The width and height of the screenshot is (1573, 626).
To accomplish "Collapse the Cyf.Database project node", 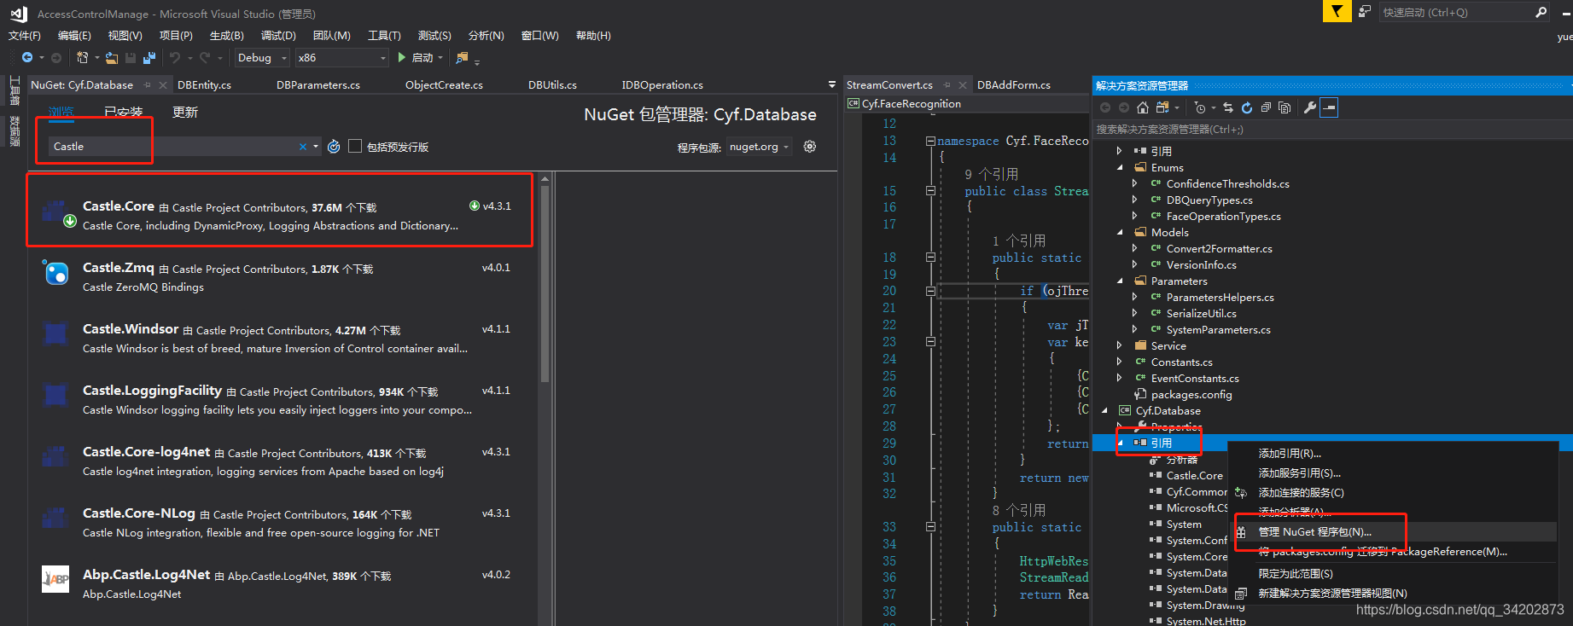I will pyautogui.click(x=1104, y=411).
